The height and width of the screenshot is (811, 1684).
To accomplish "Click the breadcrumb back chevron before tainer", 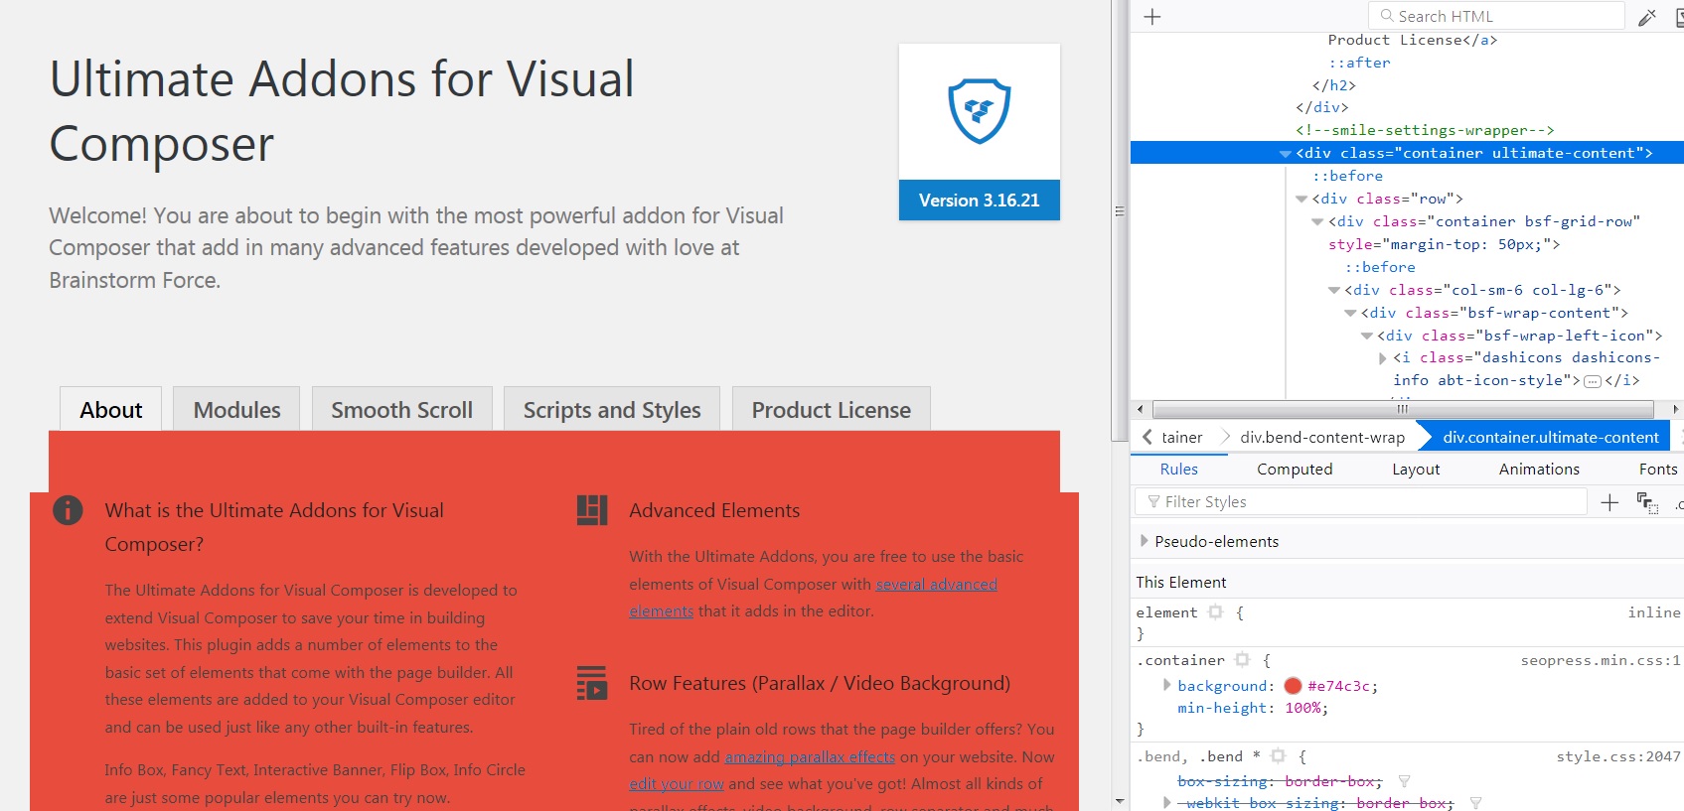I will coord(1148,437).
